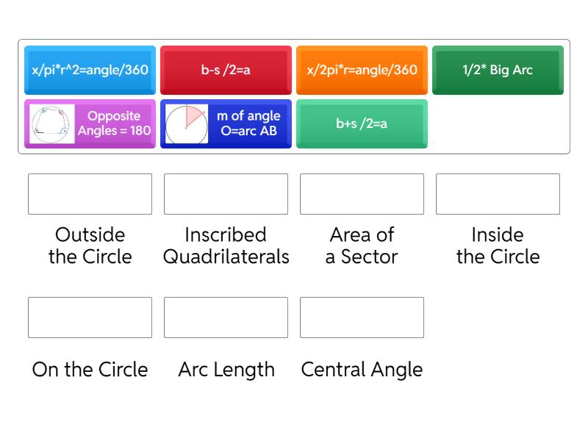Choose the 1/2* Big Arc tile
The width and height of the screenshot is (588, 441).
(498, 70)
